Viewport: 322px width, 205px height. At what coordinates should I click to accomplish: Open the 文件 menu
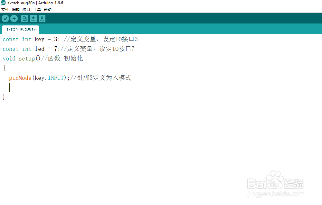(x=5, y=9)
